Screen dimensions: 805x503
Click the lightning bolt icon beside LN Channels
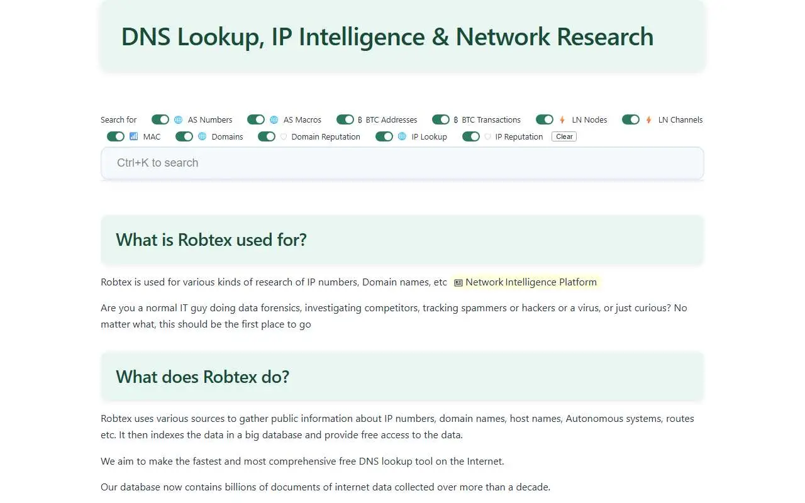click(648, 119)
